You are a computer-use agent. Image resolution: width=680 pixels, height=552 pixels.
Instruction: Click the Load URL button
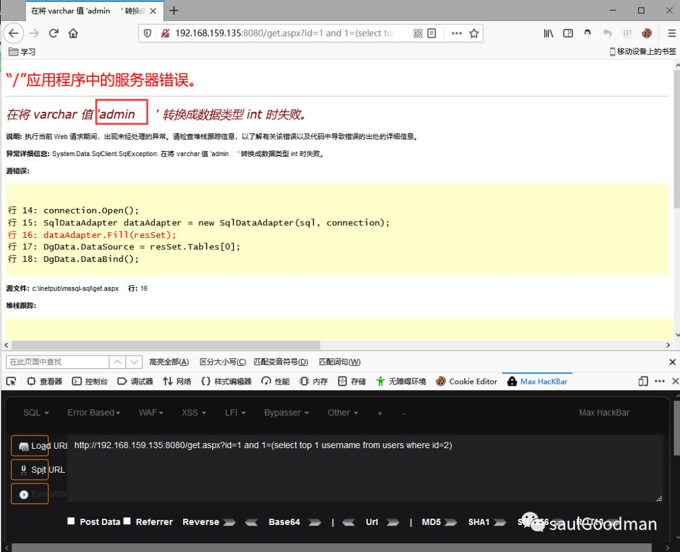(x=30, y=446)
